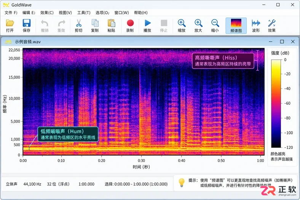The image size is (300, 200).
Task: Click the grey 停止 (Stop) button
Action: (x=164, y=23)
